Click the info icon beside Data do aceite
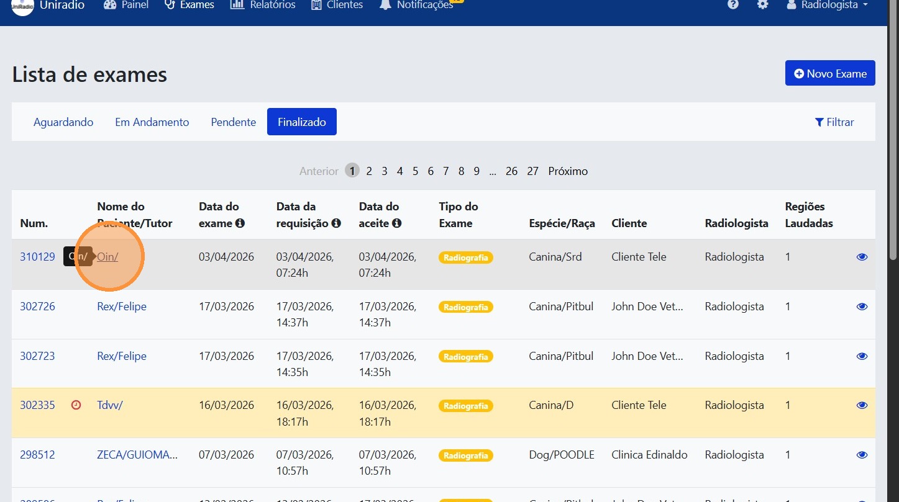This screenshot has height=502, width=899. click(397, 223)
